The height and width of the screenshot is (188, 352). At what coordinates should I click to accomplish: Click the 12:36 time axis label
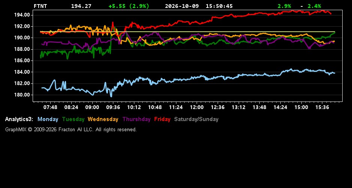click(x=218, y=107)
